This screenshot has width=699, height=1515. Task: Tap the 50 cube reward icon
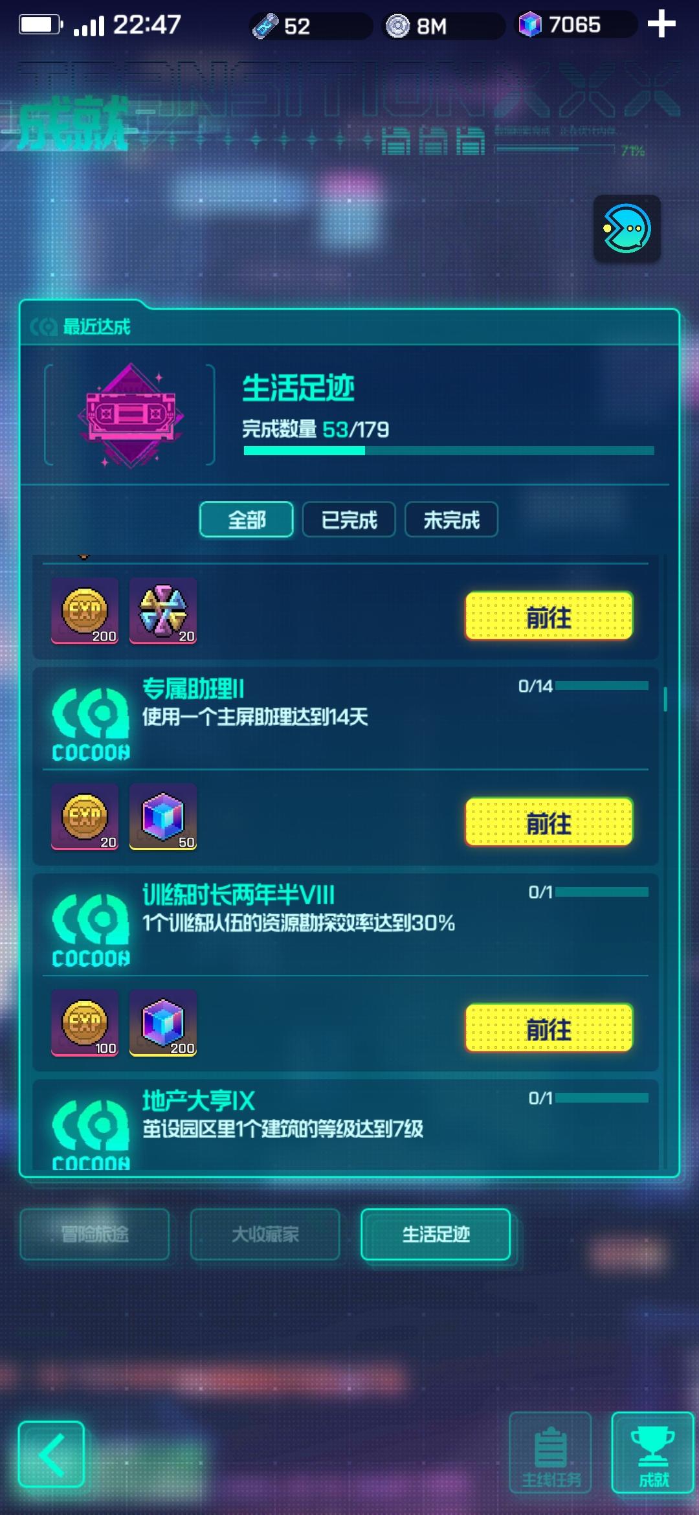click(x=163, y=816)
